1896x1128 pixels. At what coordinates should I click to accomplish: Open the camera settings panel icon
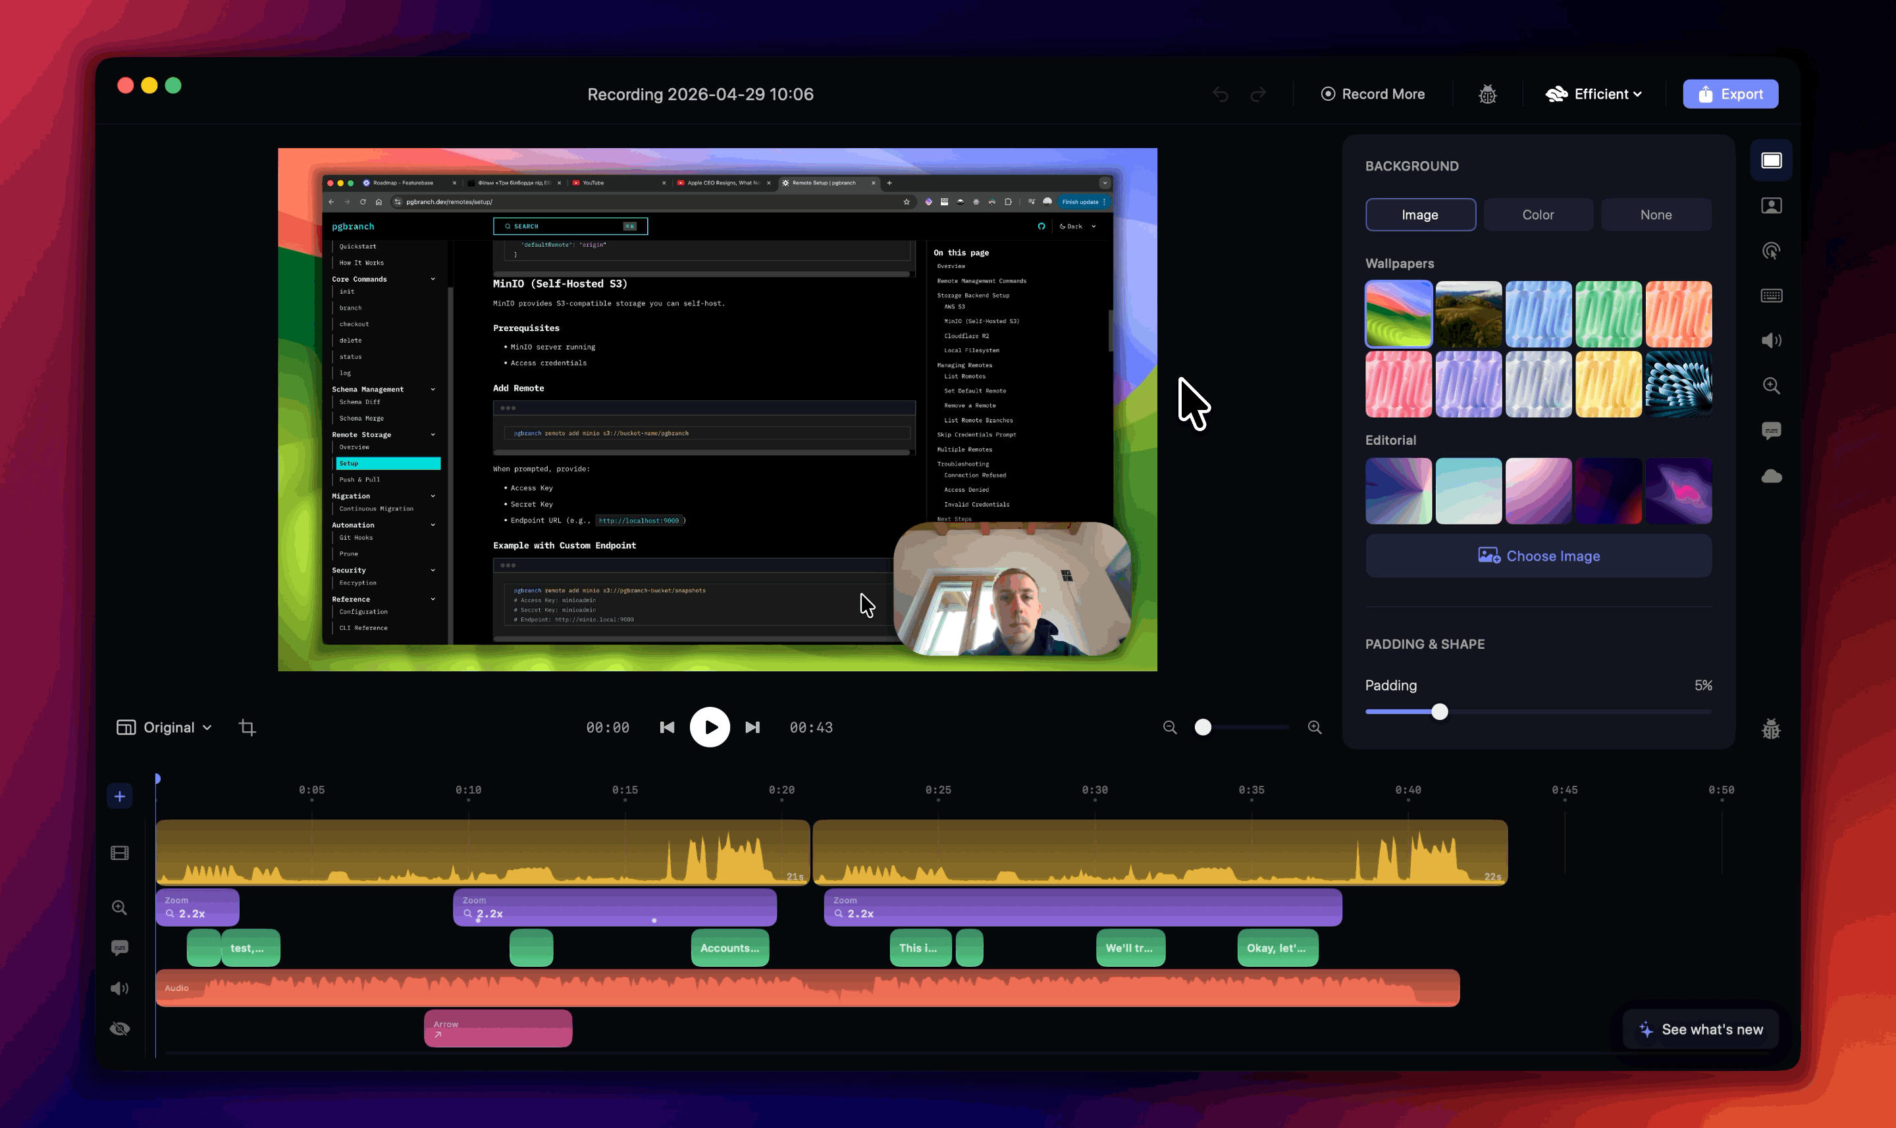[1770, 206]
